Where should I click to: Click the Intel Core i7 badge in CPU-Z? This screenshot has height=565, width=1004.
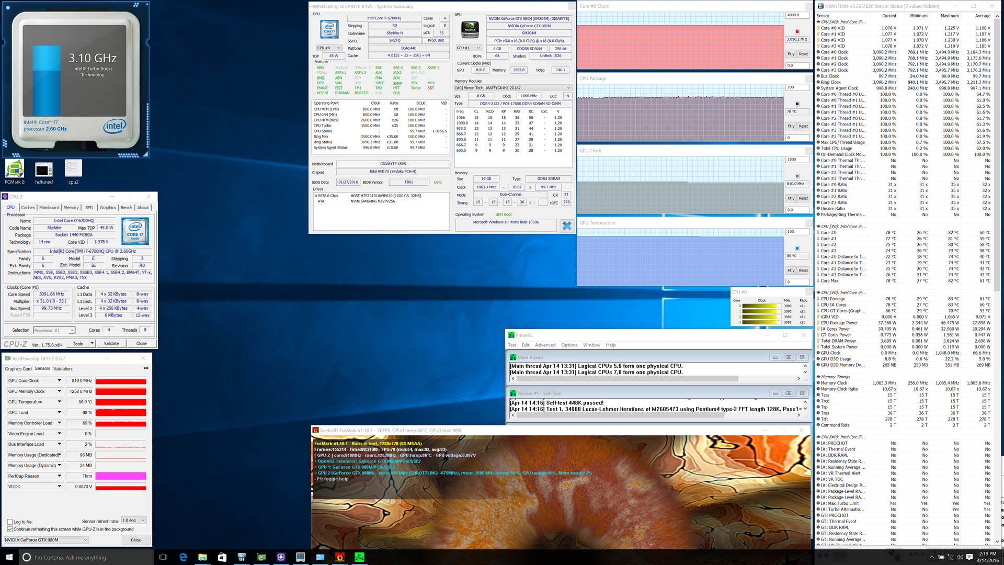click(x=135, y=231)
